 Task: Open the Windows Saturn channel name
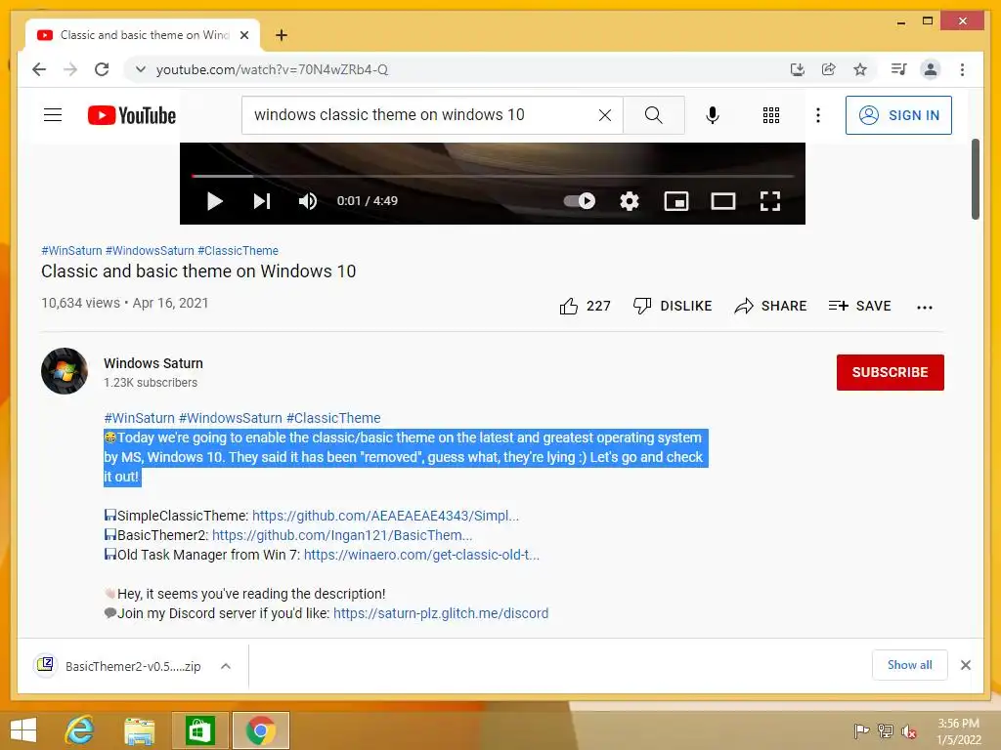tap(153, 363)
